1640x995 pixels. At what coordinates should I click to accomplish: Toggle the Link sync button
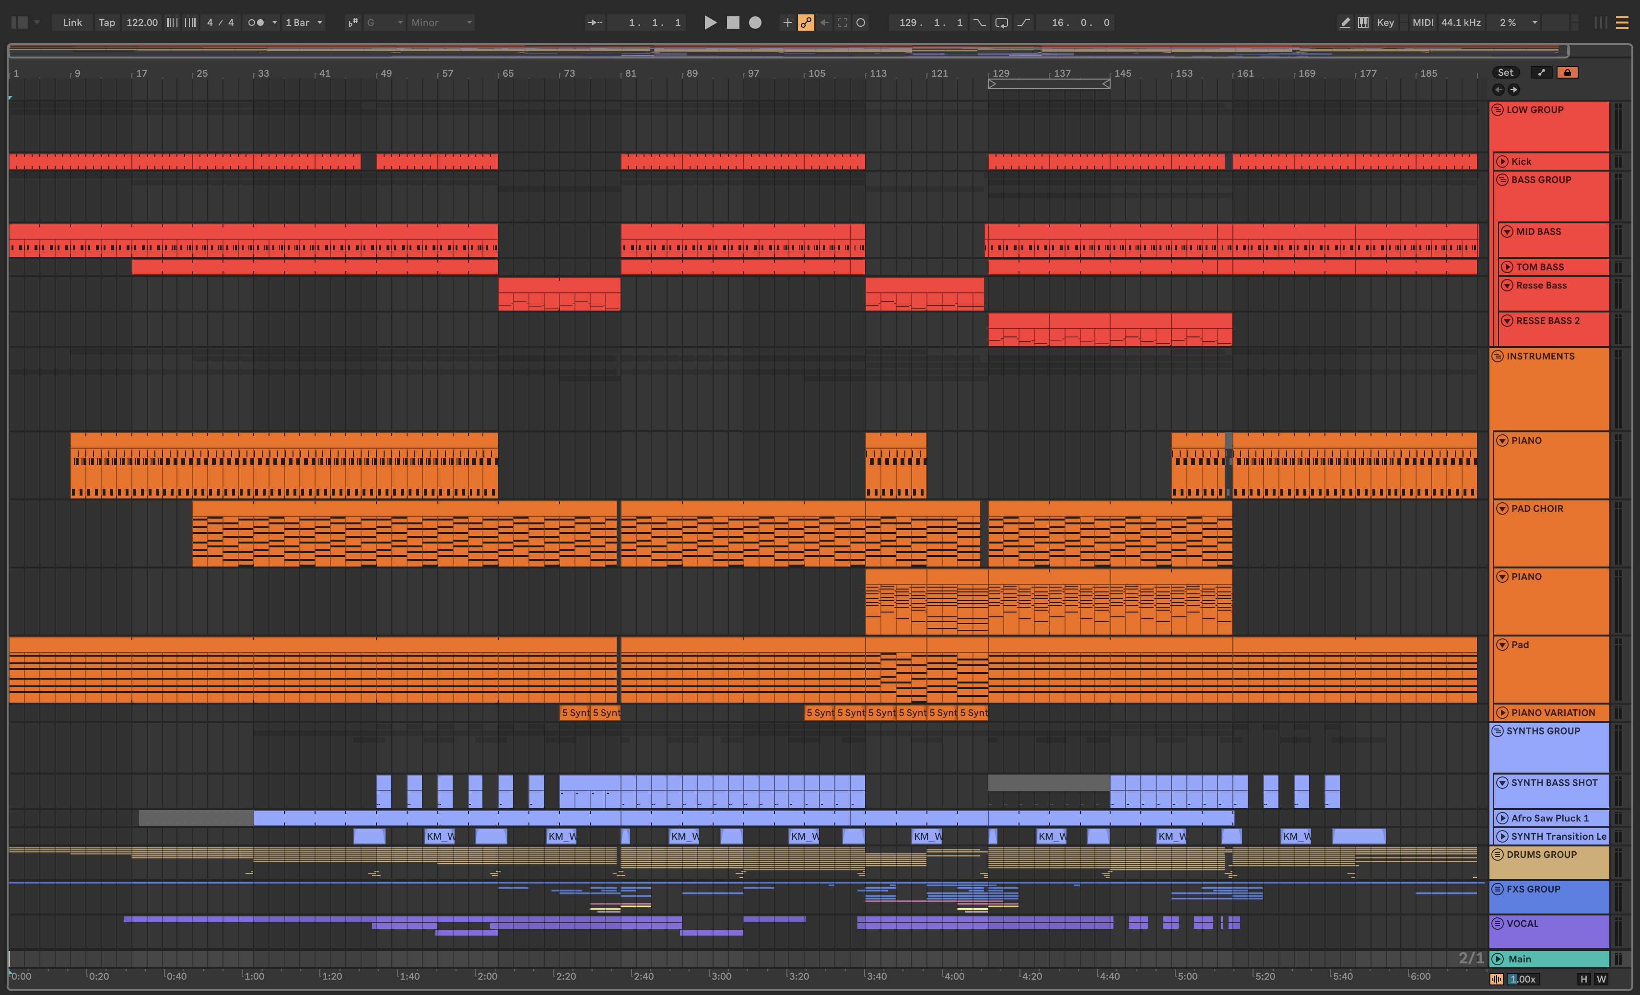[72, 23]
